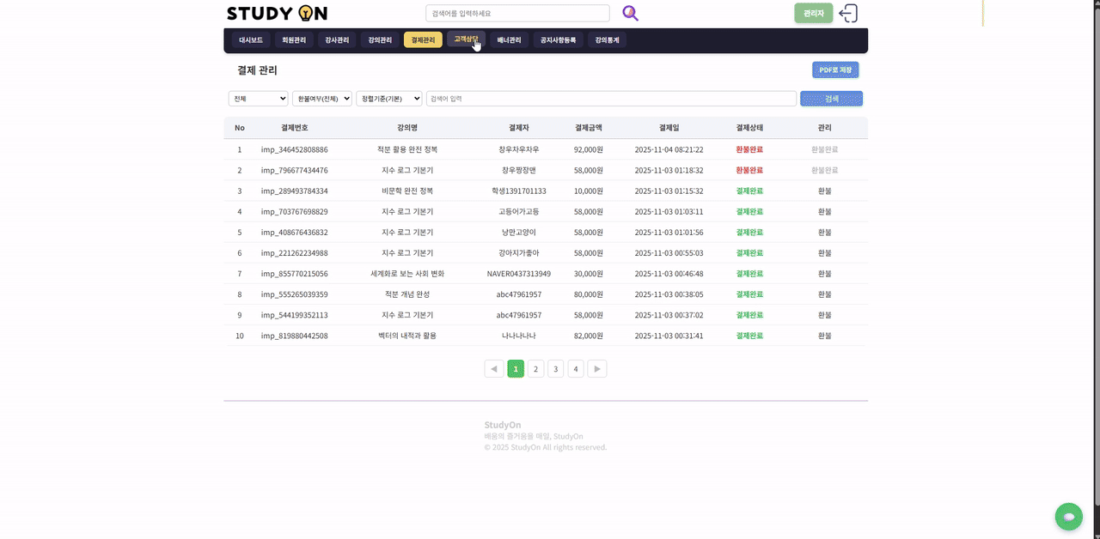Click 환불 for imp_289493784334
The height and width of the screenshot is (539, 1100).
click(825, 191)
